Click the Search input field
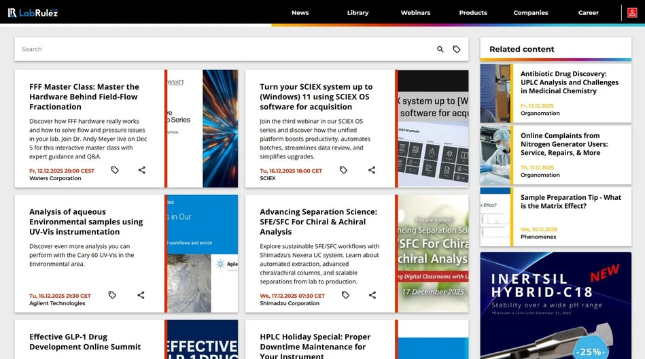This screenshot has width=645, height=359. [224, 50]
